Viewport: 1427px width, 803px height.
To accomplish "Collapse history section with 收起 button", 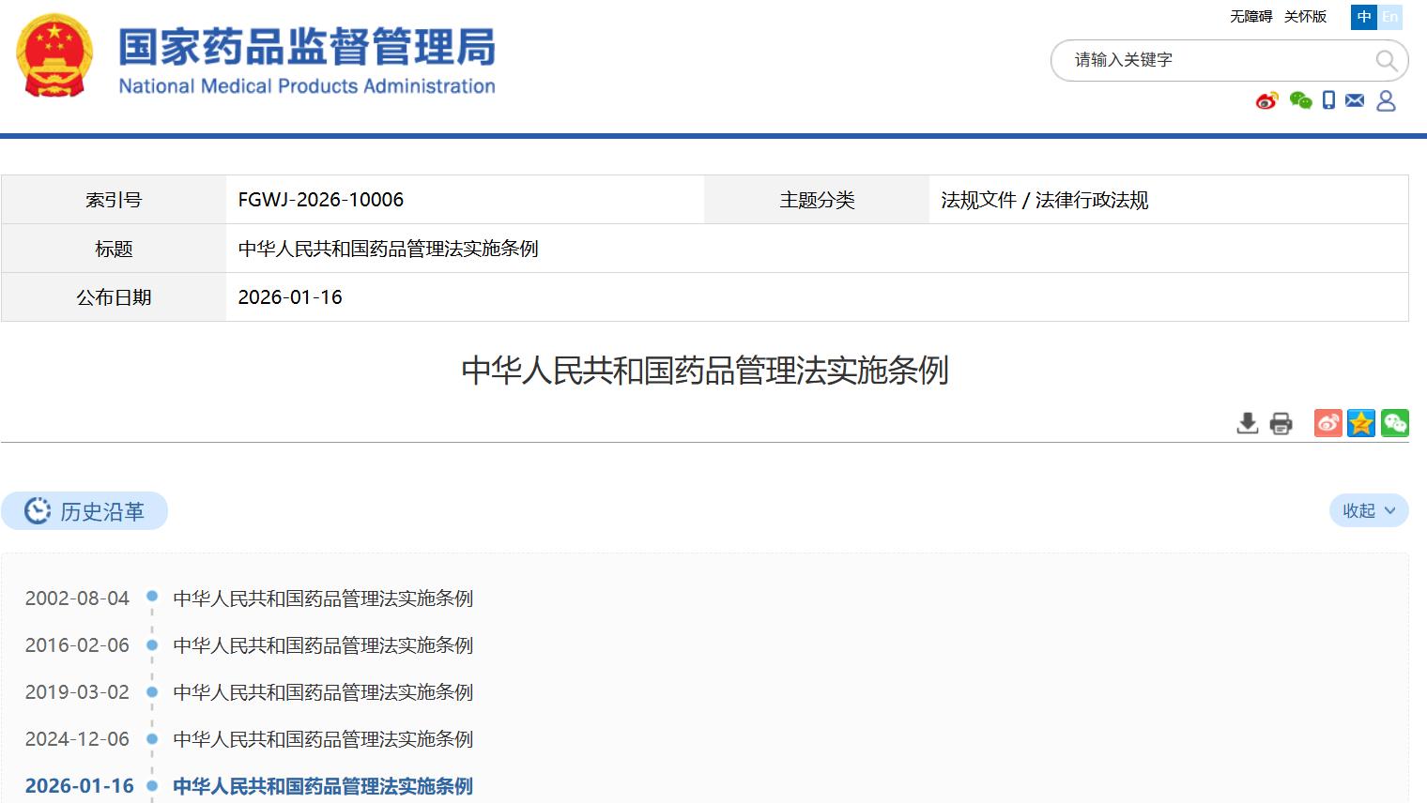I will [x=1369, y=511].
